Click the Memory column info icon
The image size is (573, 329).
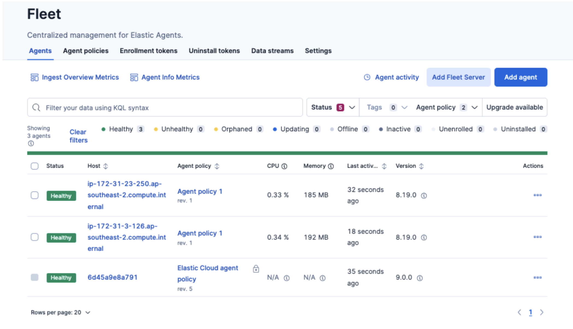(331, 166)
